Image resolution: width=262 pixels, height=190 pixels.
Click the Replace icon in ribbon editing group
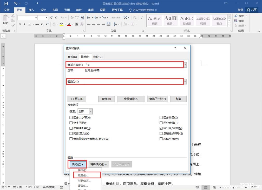click(236, 21)
